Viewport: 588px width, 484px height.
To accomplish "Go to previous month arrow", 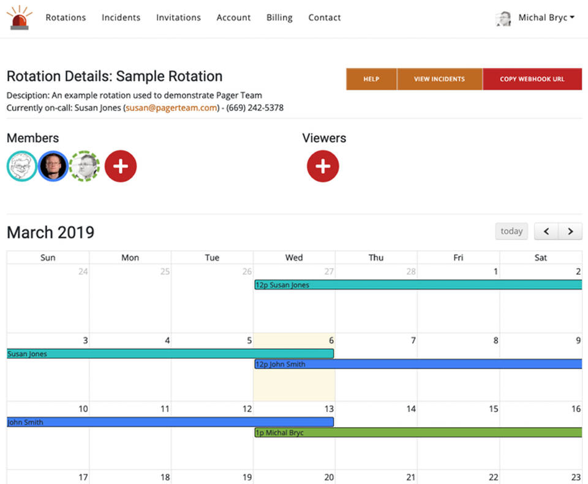I will click(546, 231).
